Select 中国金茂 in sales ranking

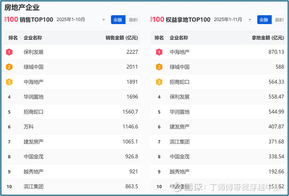point(34,157)
